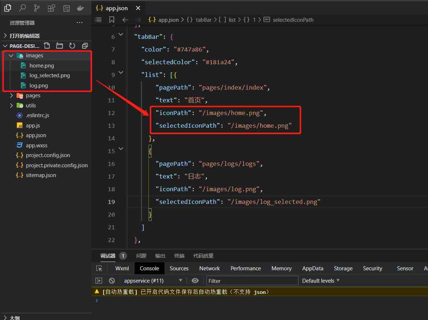The width and height of the screenshot is (428, 320).
Task: Toggle the live expression eye icon
Action: pyautogui.click(x=195, y=280)
